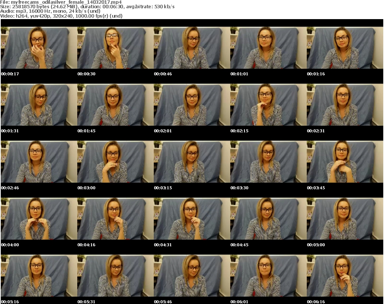The width and height of the screenshot is (384, 304).
Task: Click the 00:04:31 timestamp label
Action: point(163,245)
